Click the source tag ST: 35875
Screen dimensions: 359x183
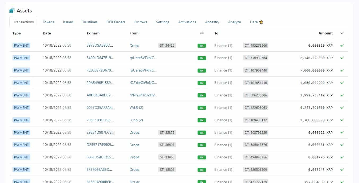pos(167,132)
